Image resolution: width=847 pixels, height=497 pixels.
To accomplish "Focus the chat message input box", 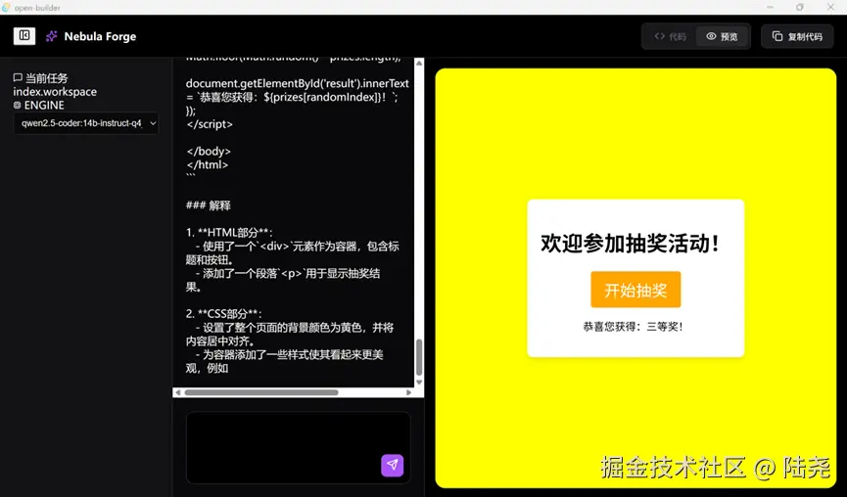I will tap(299, 447).
